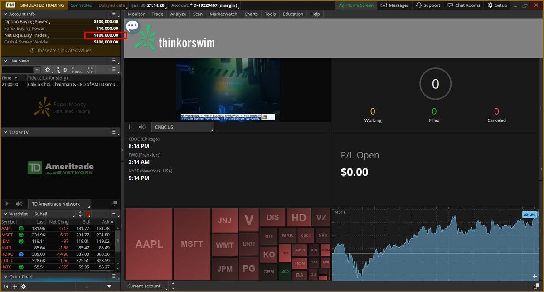
Task: Select AAPL row in the watchlist
Action: tap(58, 228)
